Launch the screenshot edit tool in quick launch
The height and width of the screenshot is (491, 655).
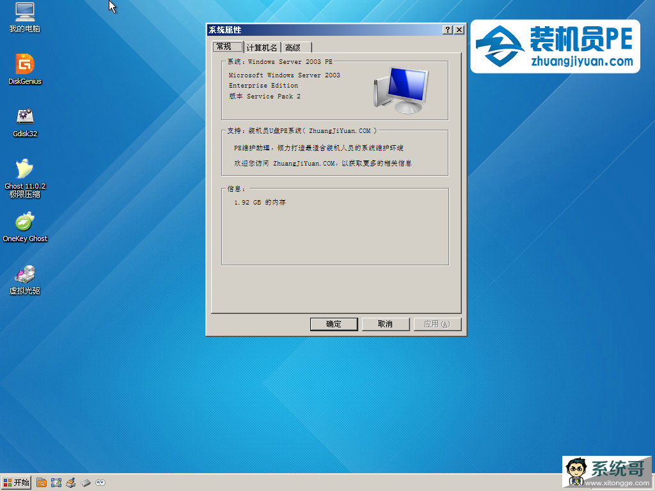(56, 483)
